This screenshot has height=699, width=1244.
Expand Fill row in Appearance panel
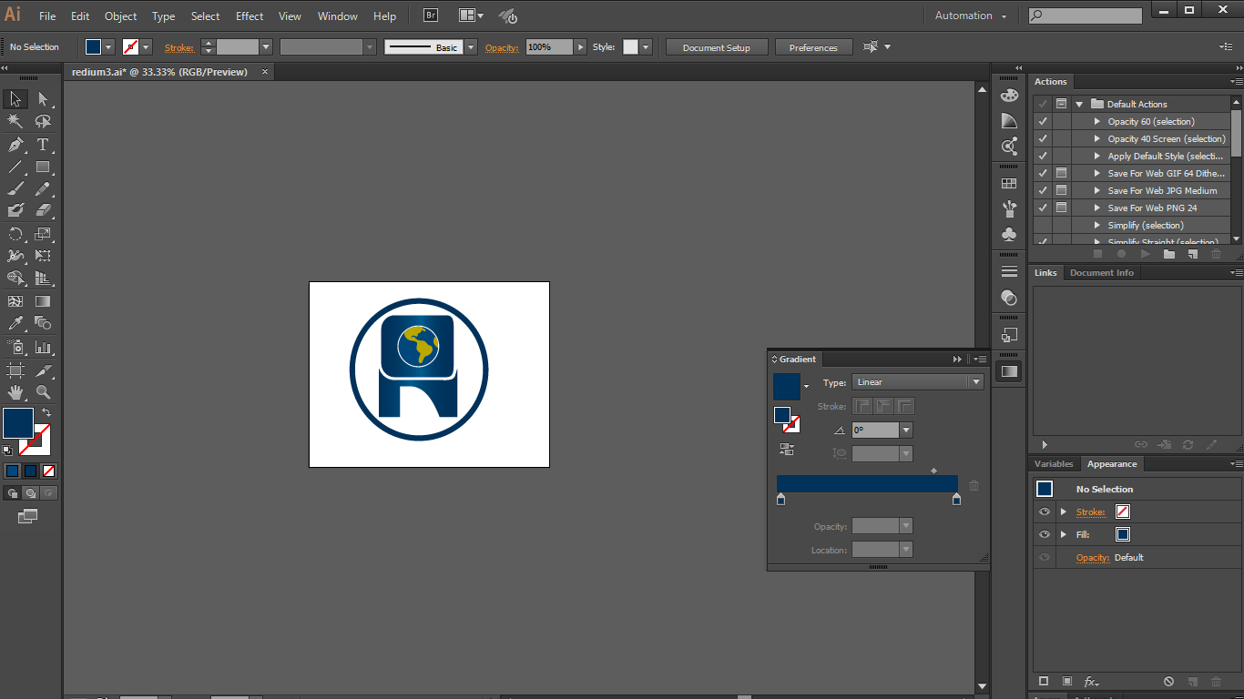tap(1063, 534)
